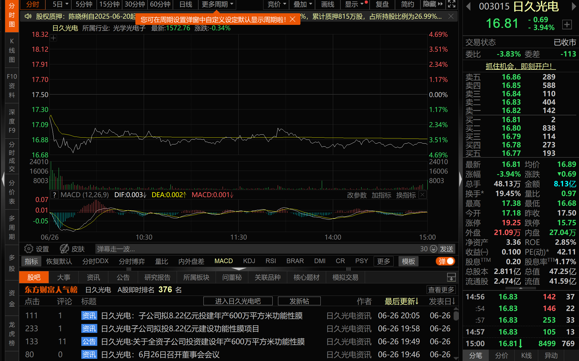
Task: Sort posts by 发表日 column
Action: coord(442,301)
